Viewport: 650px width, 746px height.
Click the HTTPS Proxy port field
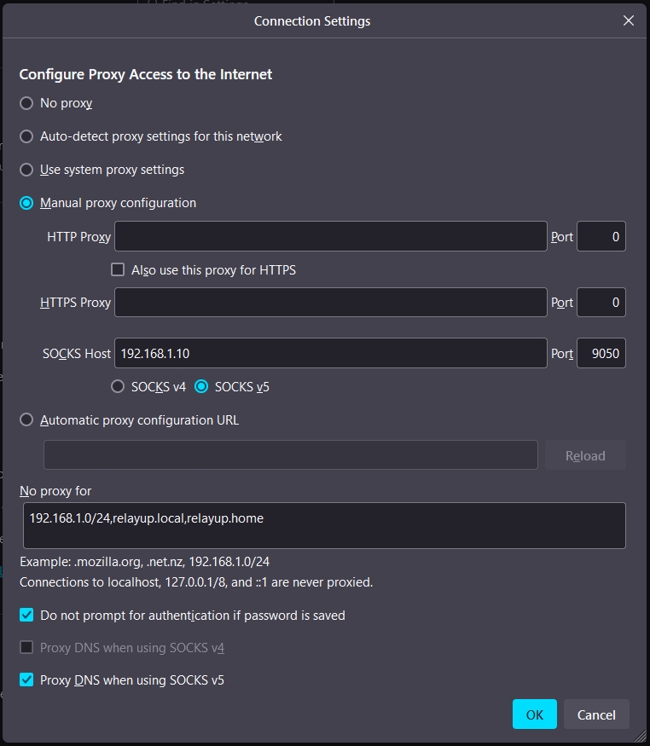[601, 303]
